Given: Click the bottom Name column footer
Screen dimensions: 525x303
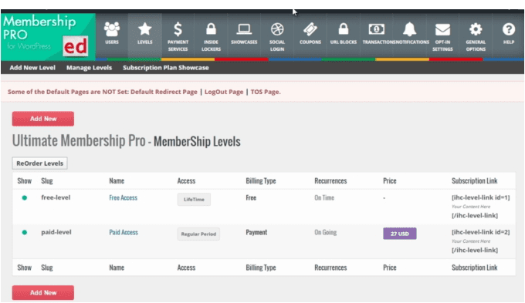Looking at the screenshot, I should pyautogui.click(x=117, y=268).
